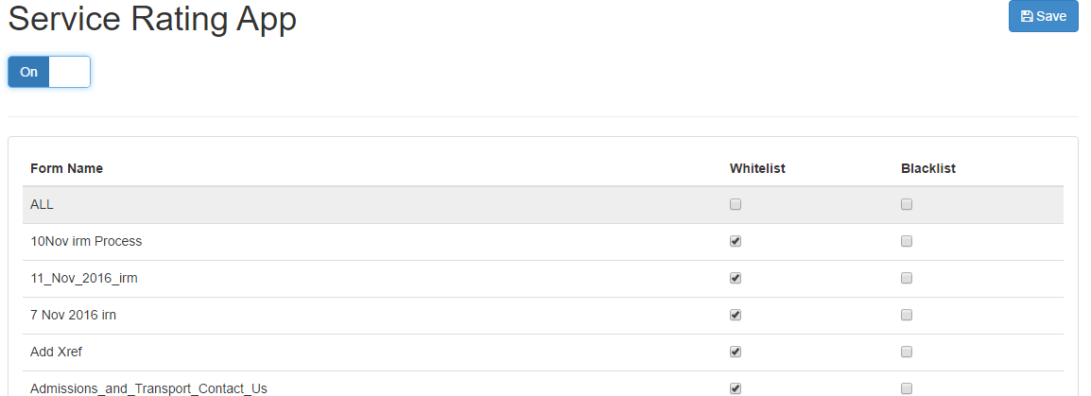Uncheck Whitelist for Admissions_and_Transport_Contact_Us
This screenshot has width=1091, height=396.
coord(736,388)
